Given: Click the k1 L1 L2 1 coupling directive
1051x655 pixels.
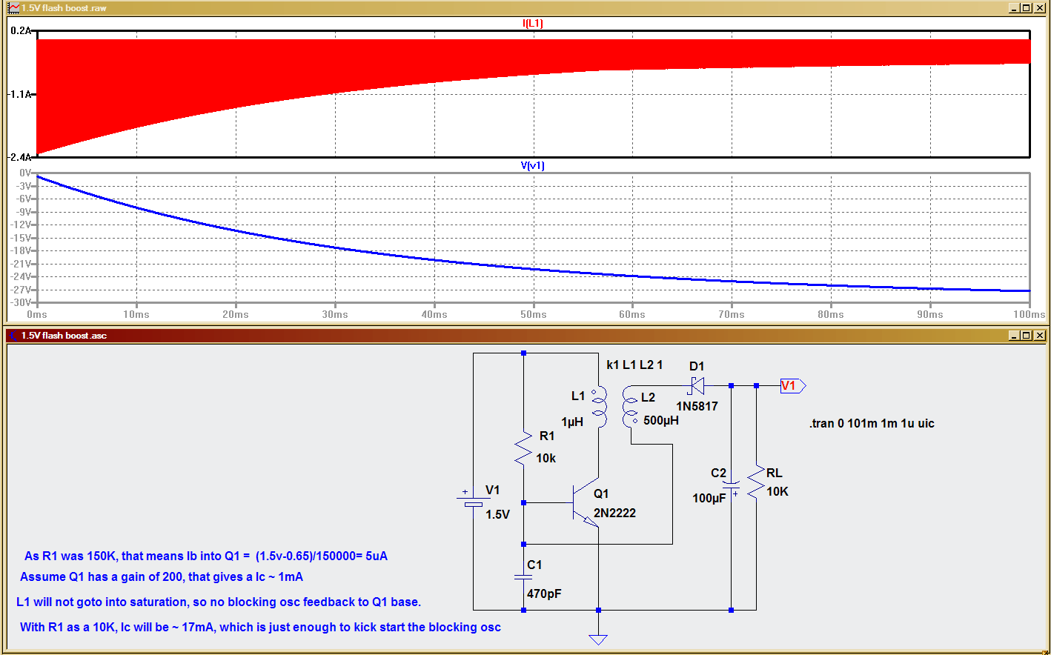Looking at the screenshot, I should (x=634, y=365).
